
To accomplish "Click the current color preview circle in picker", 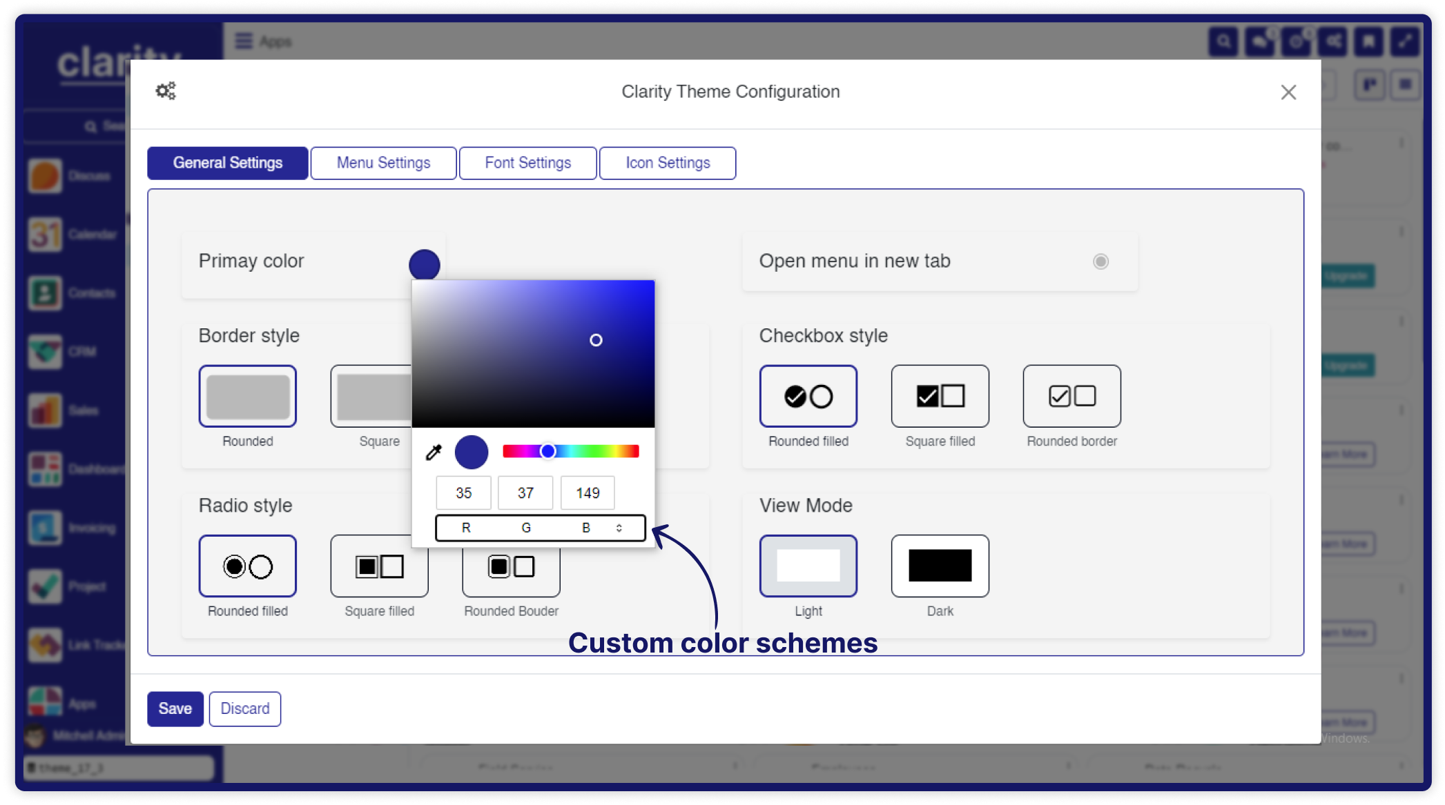I will [x=472, y=452].
